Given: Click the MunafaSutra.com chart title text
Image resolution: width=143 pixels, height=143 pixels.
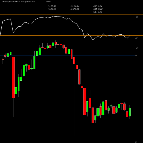Looking at the screenshot, I should coord(28,2).
